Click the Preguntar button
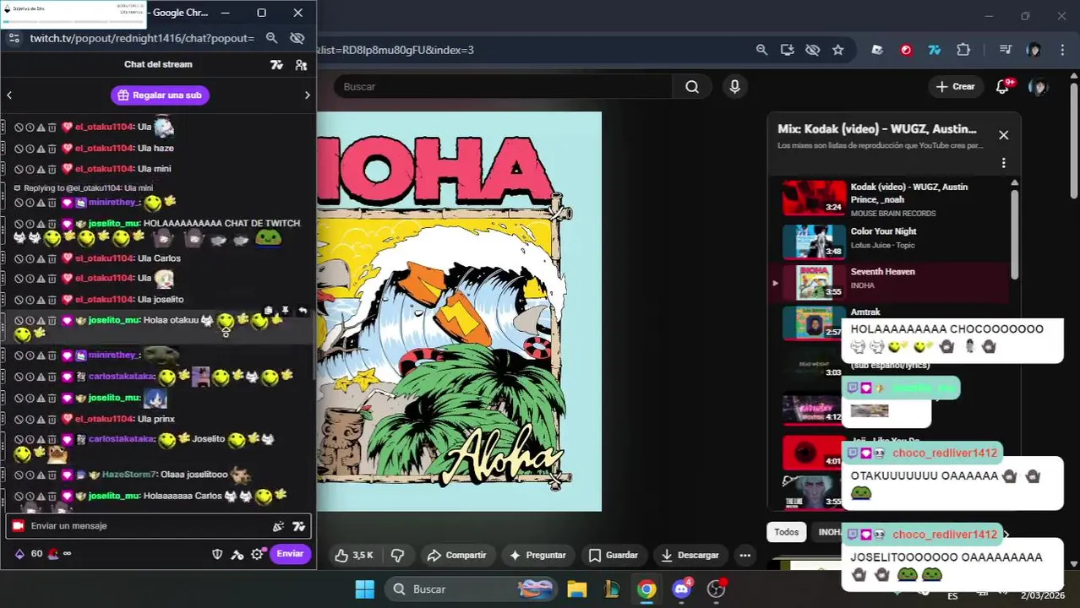The width and height of the screenshot is (1080, 608). [537, 556]
